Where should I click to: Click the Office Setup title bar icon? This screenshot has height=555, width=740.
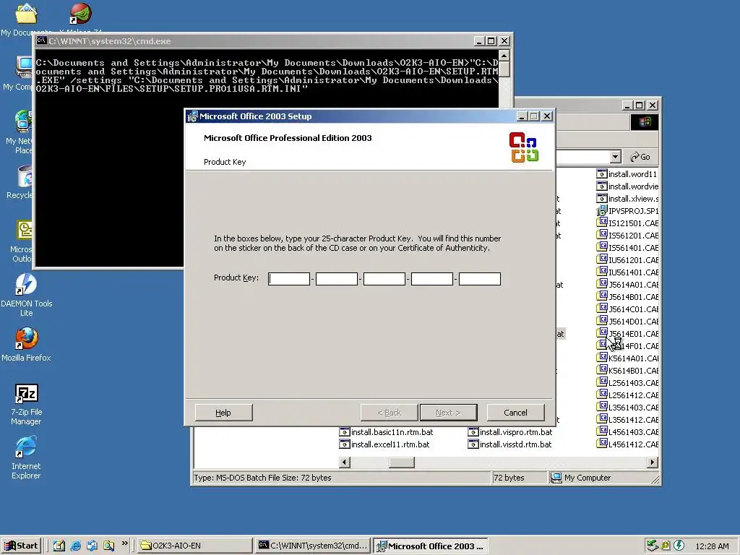point(192,116)
